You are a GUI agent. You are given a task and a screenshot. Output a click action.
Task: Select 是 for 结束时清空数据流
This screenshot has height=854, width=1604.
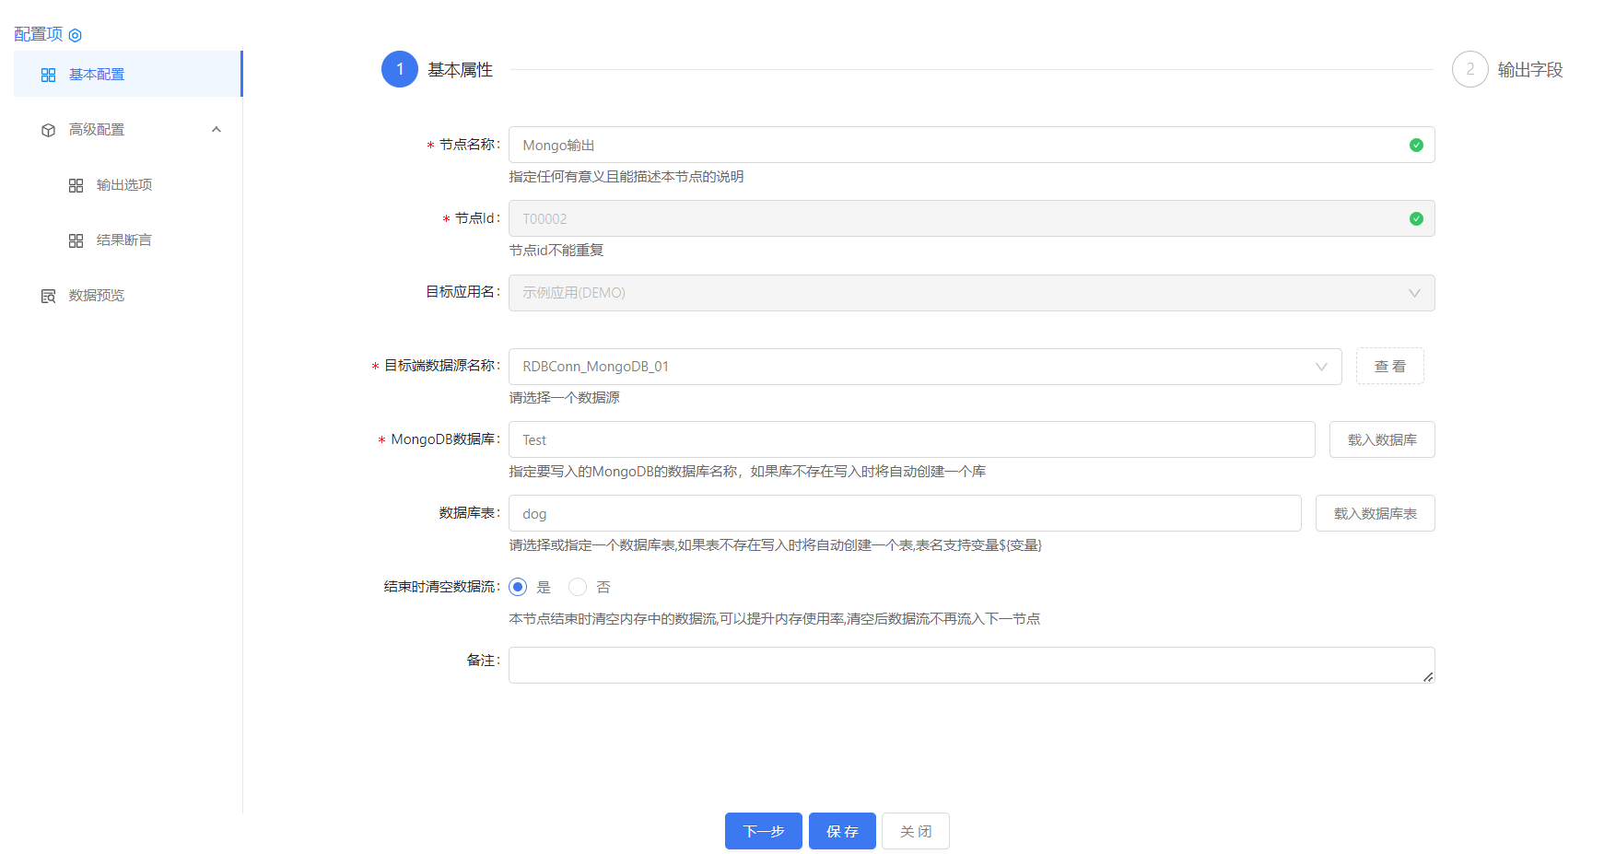(x=519, y=587)
